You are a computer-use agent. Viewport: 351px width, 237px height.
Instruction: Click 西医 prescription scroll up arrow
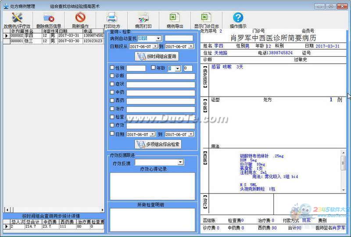click(x=344, y=153)
